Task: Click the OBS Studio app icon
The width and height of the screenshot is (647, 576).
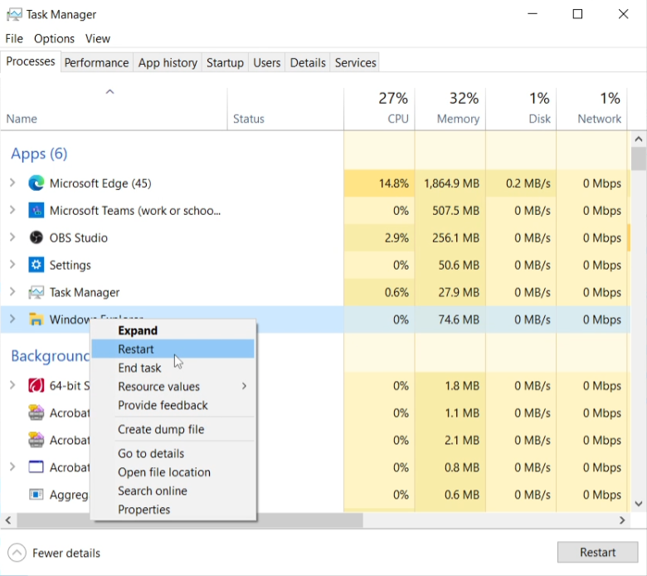Action: point(36,237)
